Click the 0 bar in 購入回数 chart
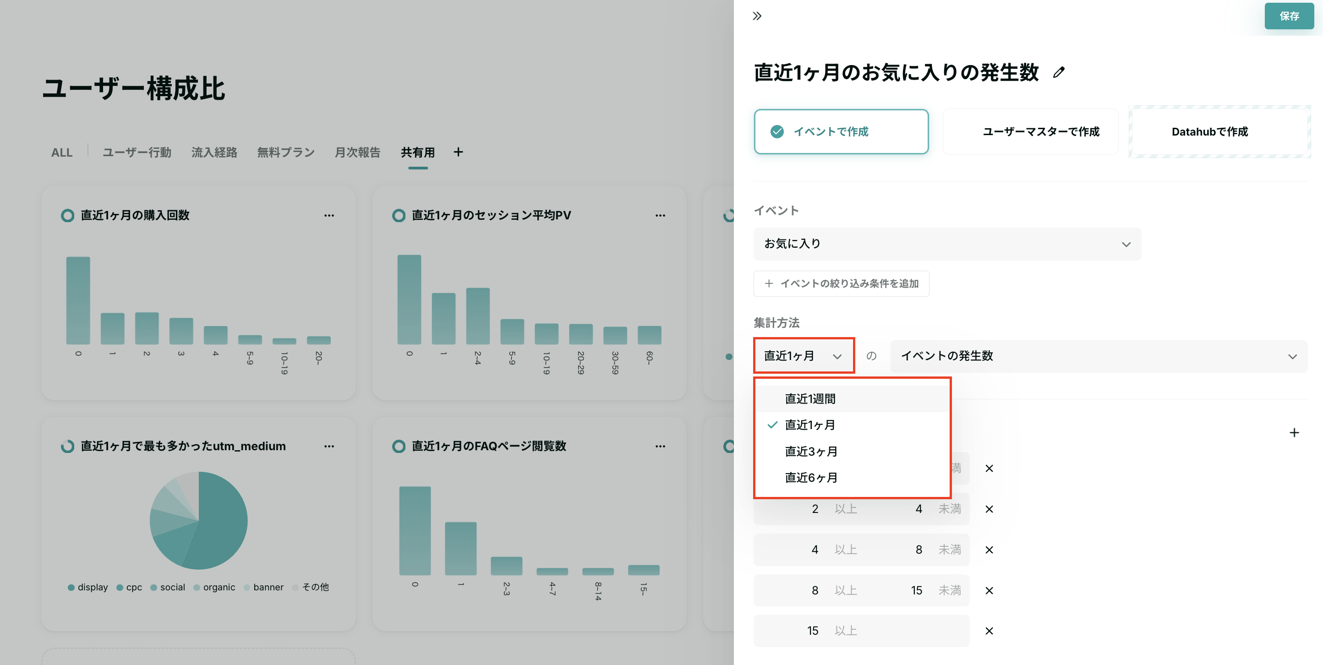The width and height of the screenshot is (1323, 665). 78,300
